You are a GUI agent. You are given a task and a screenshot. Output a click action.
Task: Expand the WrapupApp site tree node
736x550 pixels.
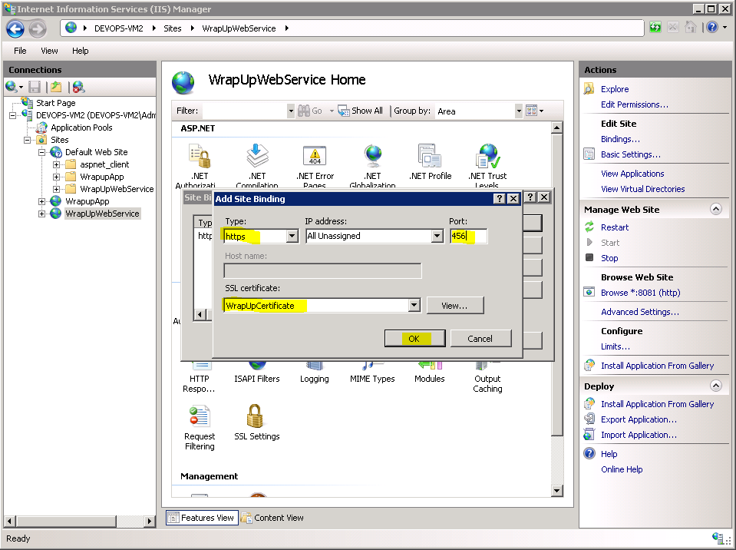tap(42, 201)
